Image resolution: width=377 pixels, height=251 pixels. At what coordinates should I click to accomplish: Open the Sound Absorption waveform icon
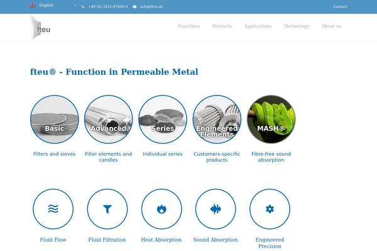point(216,209)
